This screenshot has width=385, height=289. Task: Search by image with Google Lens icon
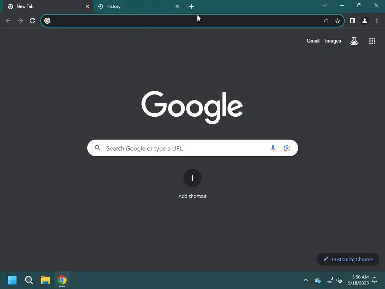tap(287, 148)
